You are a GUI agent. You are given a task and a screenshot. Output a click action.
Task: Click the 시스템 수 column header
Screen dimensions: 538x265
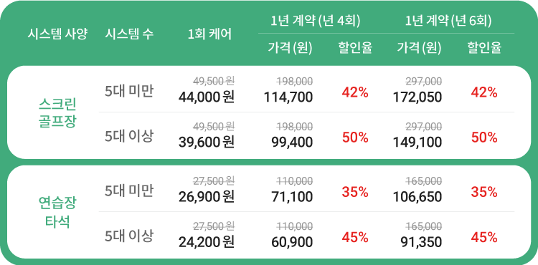pyautogui.click(x=129, y=34)
